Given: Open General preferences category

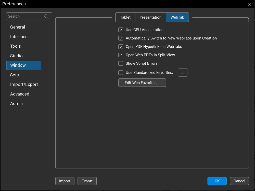Looking at the screenshot, I should [18, 27].
